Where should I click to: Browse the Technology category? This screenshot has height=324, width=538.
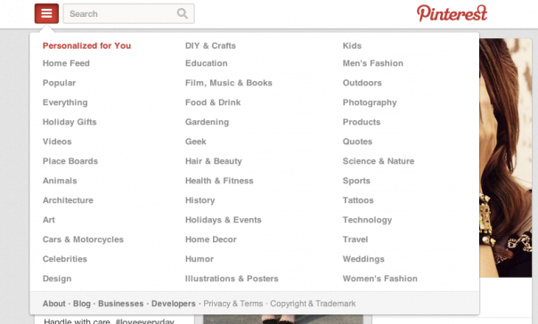point(367,220)
